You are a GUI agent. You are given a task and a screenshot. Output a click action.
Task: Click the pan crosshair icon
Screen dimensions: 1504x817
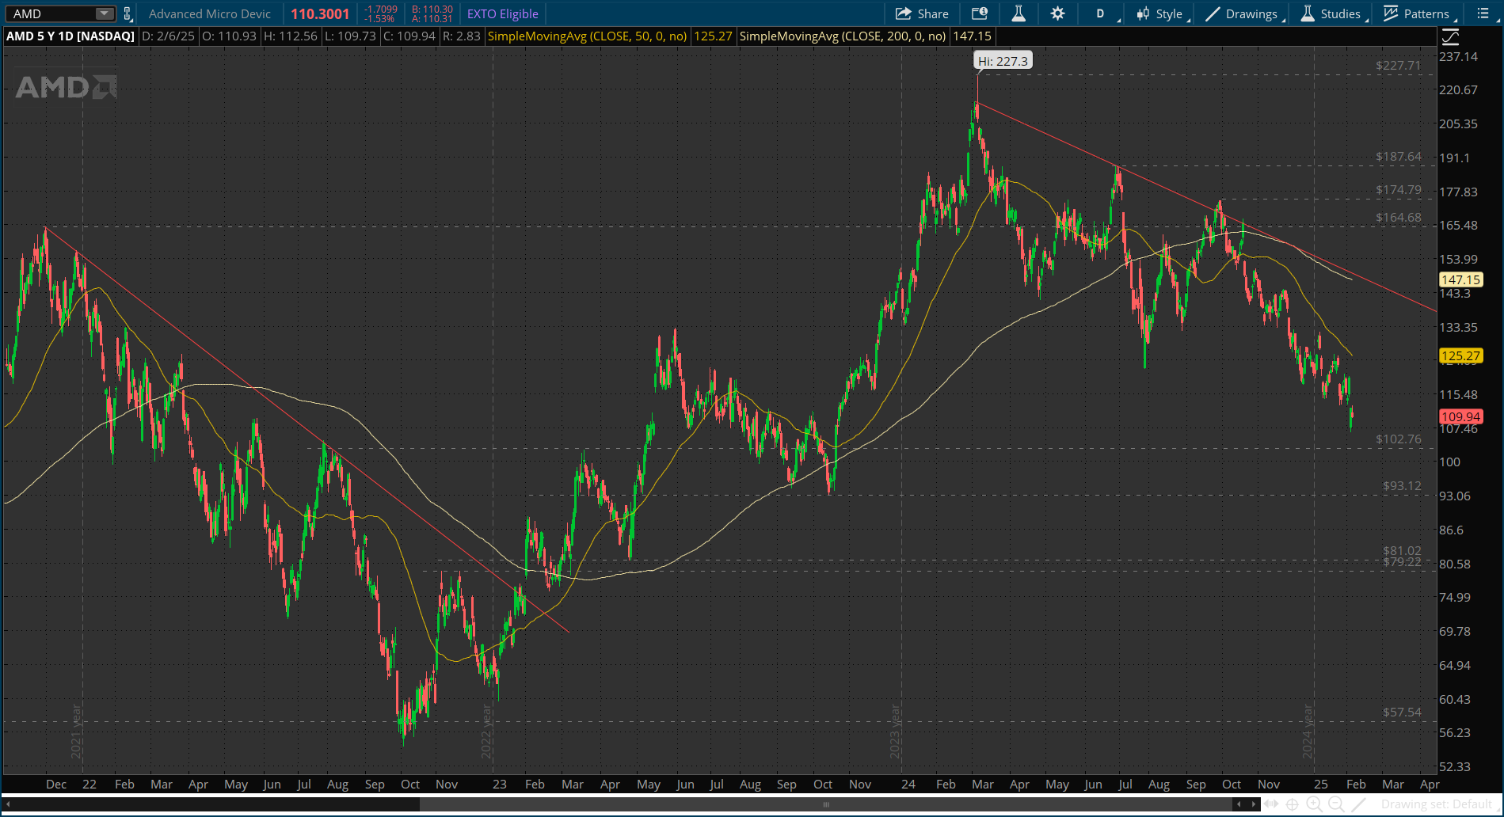pos(1292,804)
